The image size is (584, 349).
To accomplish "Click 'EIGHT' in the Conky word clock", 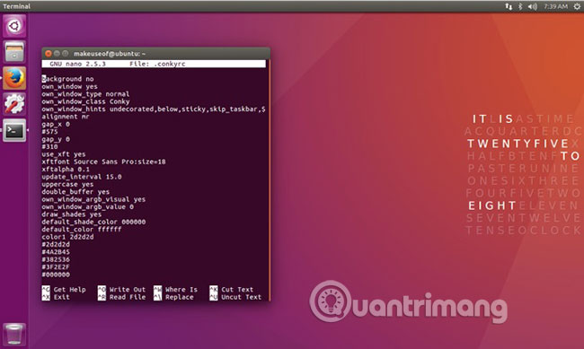I will pyautogui.click(x=491, y=205).
